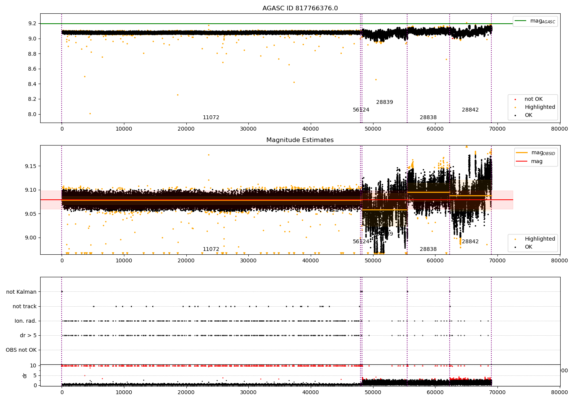Click x-axis tick 40000 under the bottom plot
The width and height of the screenshot is (574, 401).
point(311,393)
